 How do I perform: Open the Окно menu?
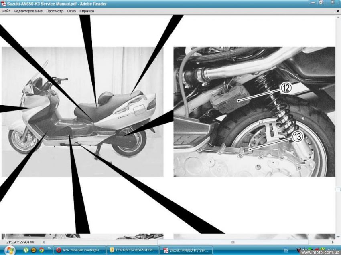pos(71,11)
